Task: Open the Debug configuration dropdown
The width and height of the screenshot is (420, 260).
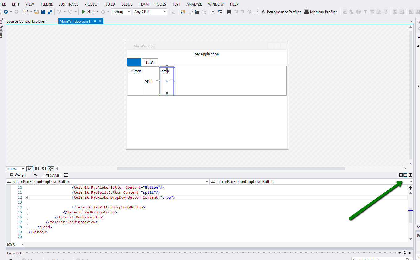Action: (121, 12)
